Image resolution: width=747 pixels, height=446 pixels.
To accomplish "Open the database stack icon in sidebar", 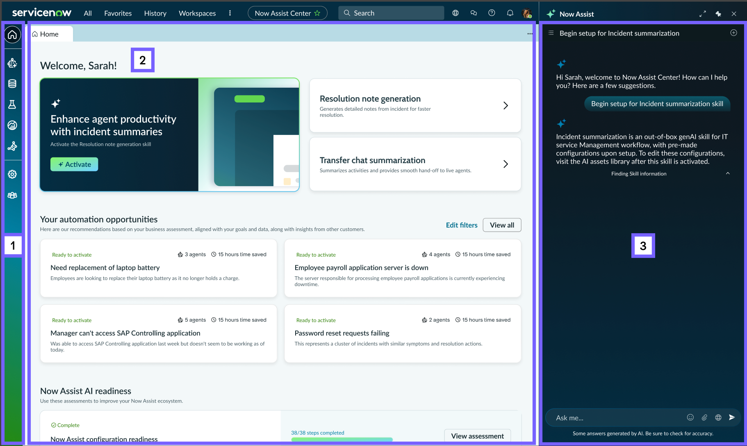I will pyautogui.click(x=12, y=84).
